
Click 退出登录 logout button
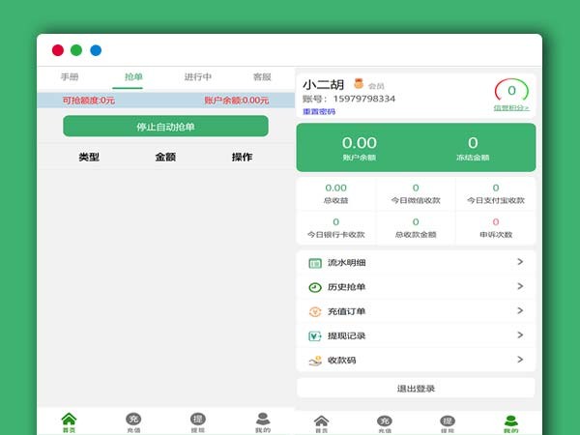pos(416,389)
